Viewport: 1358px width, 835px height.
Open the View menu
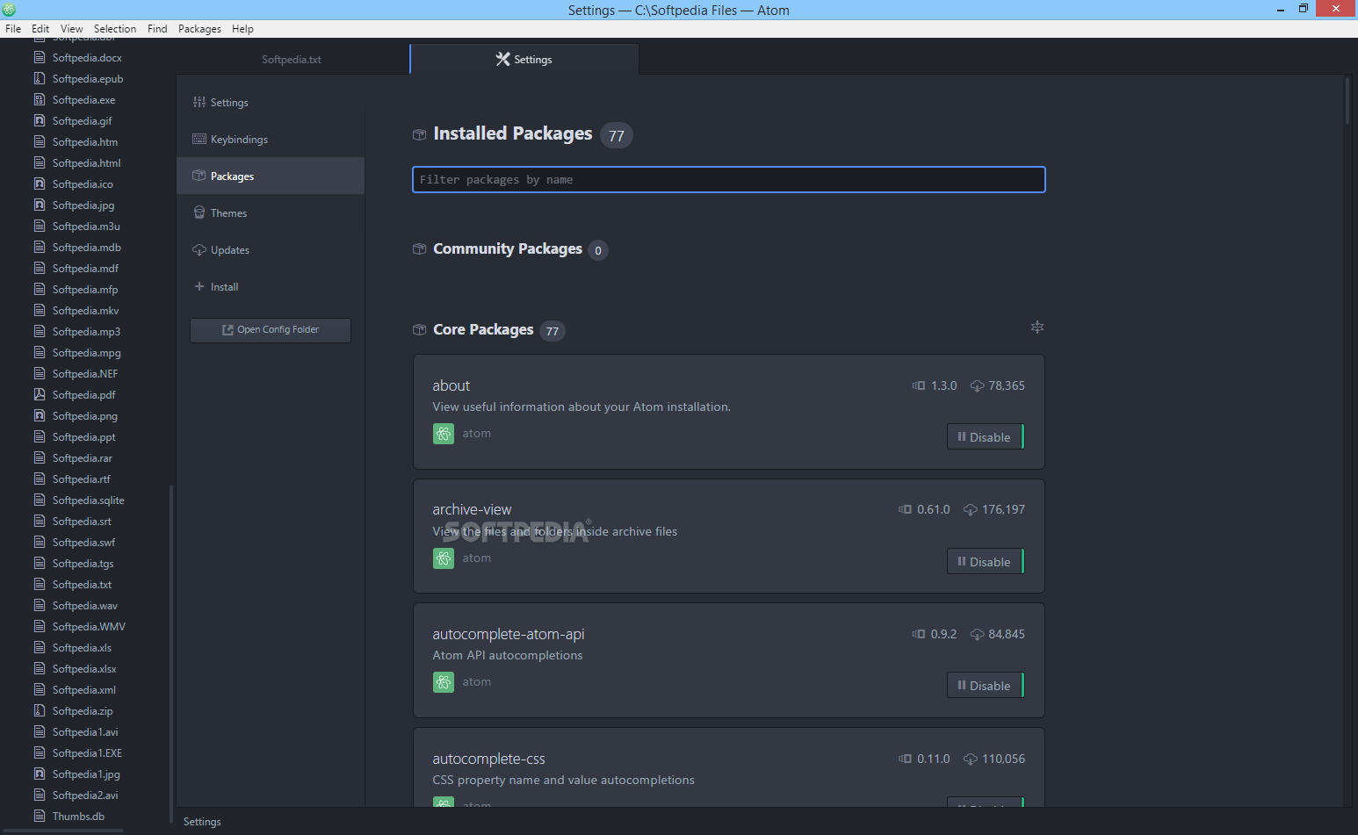[72, 29]
